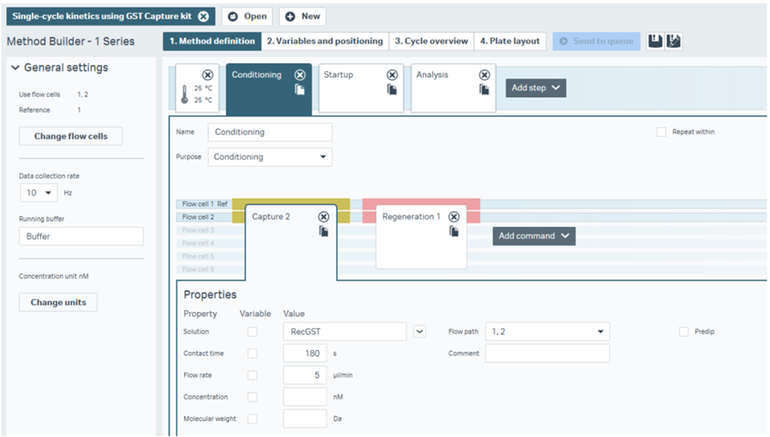The height and width of the screenshot is (437, 770).
Task: Switch to Variables and positioning tab
Action: [x=324, y=41]
